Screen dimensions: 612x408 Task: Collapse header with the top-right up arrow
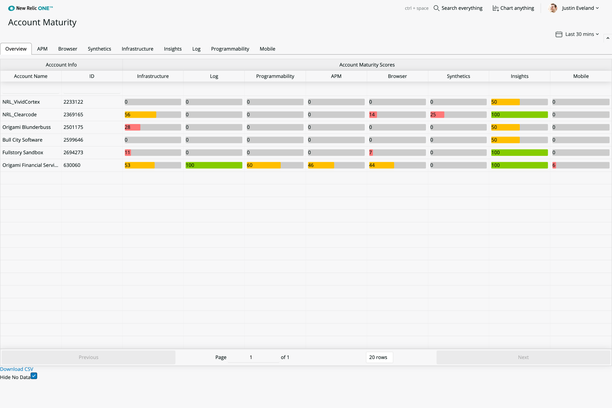(x=608, y=38)
